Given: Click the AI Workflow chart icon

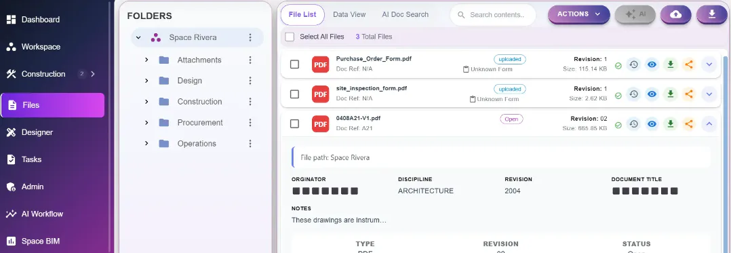Looking at the screenshot, I should 11,214.
